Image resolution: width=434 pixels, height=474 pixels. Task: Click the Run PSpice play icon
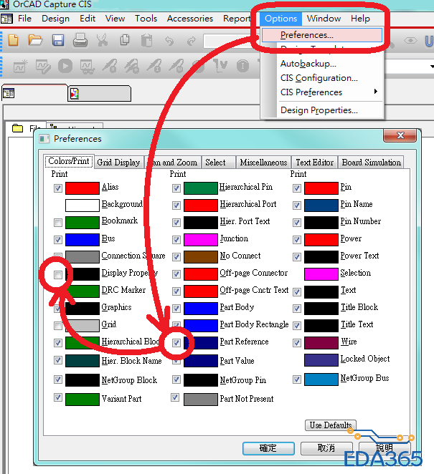tap(65, 66)
